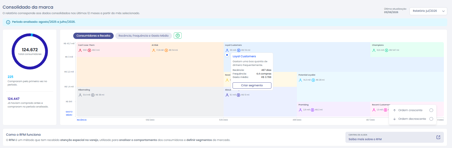Click the Como o RFM funciona heading
452x148 pixels.
click(23, 135)
